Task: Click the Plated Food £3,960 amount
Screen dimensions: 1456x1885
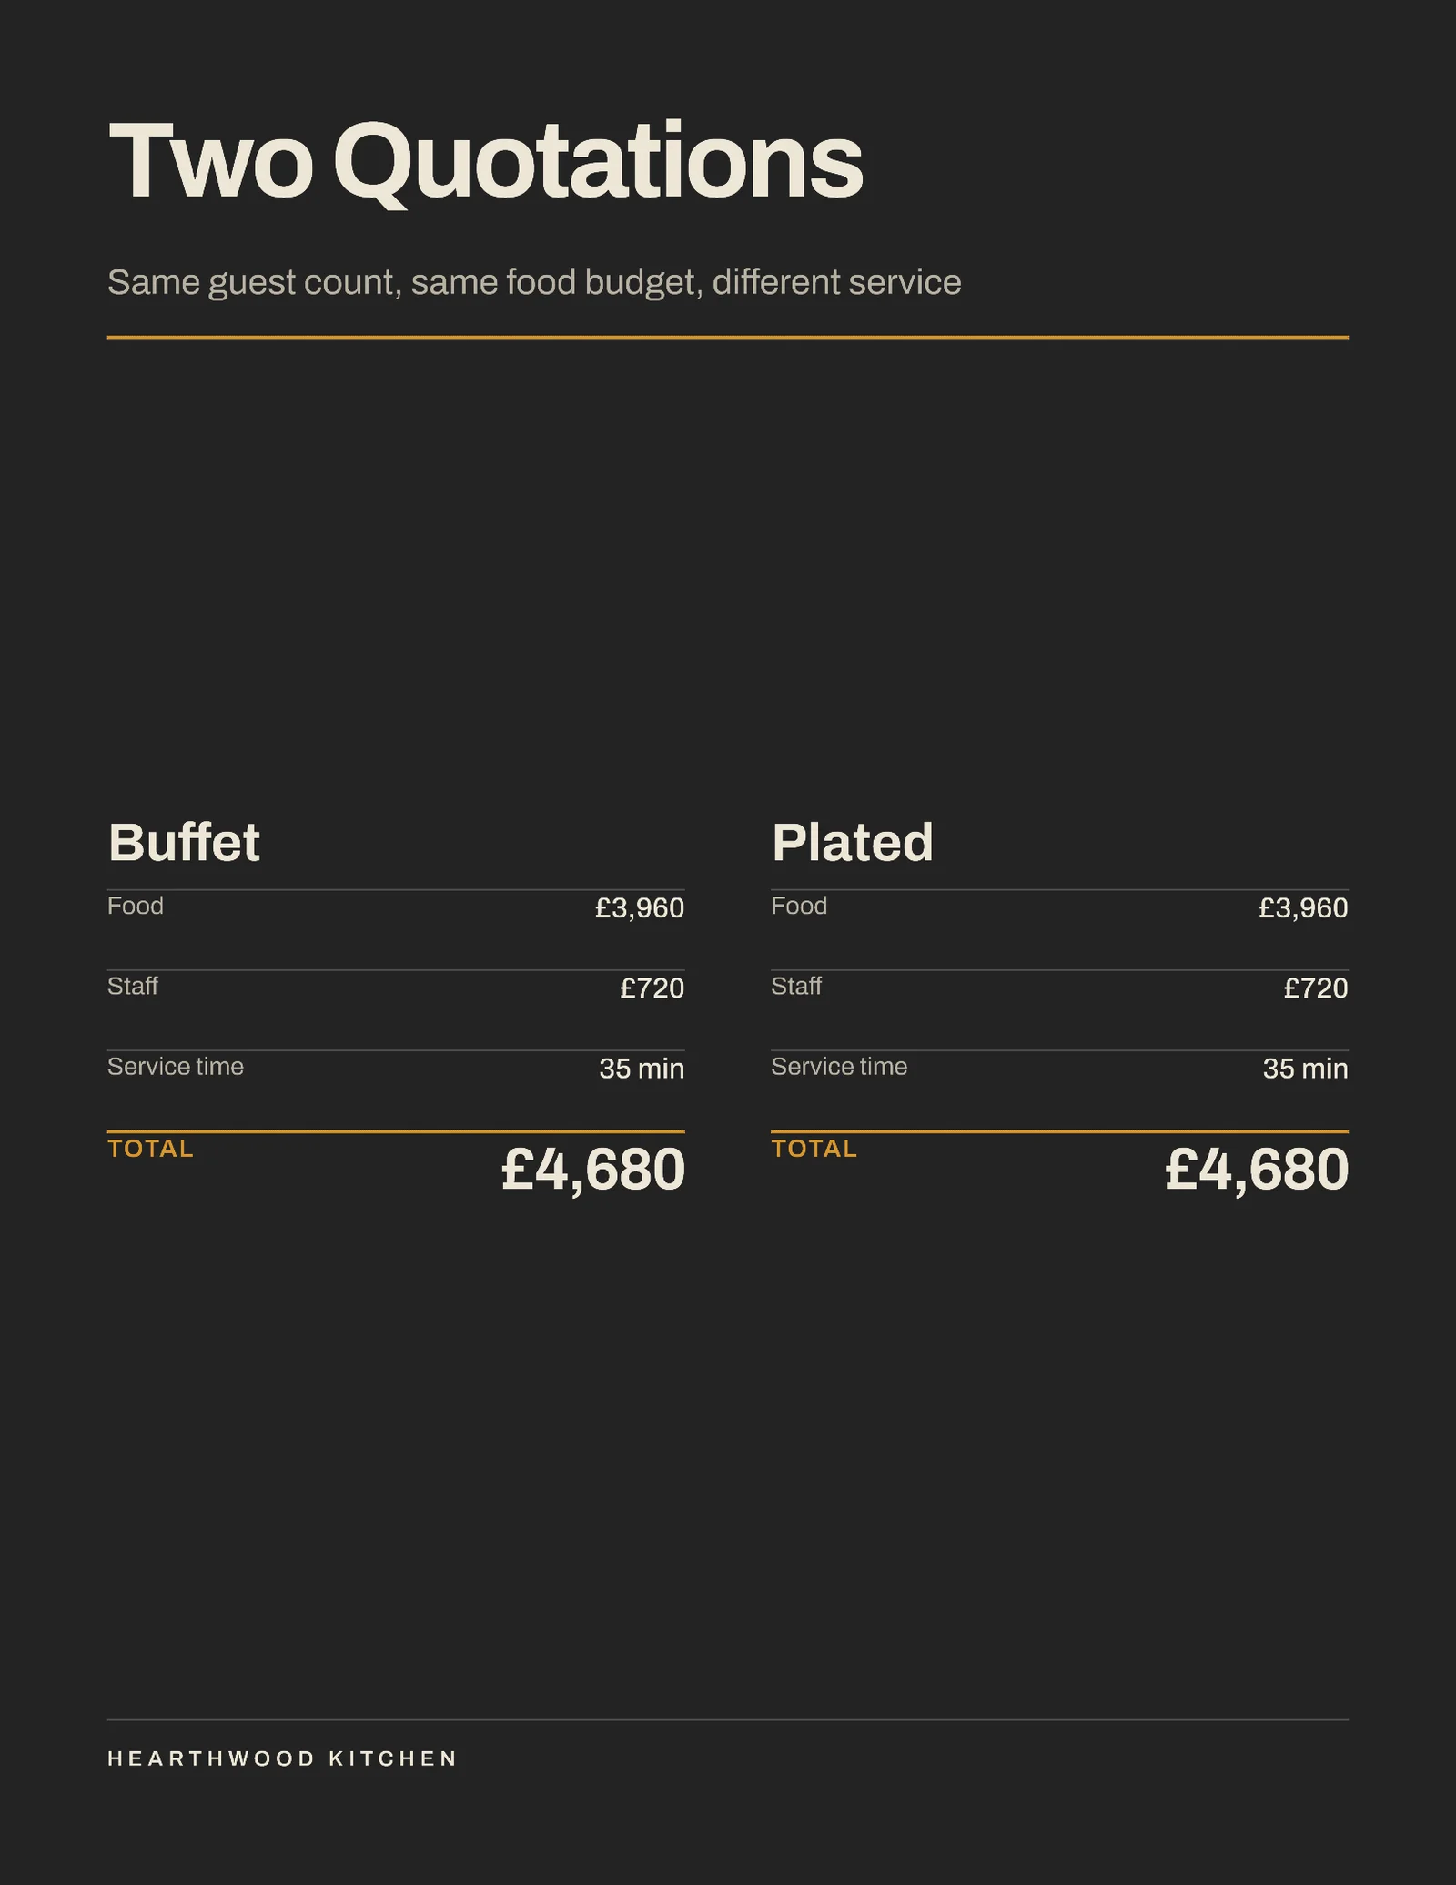Action: pos(1303,907)
